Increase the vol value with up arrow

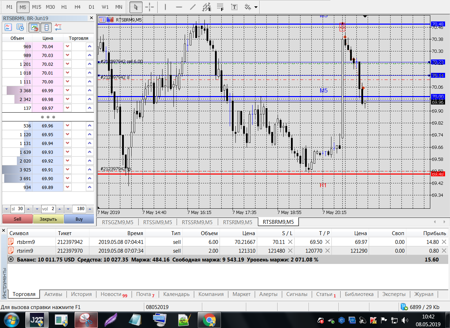coord(59,209)
